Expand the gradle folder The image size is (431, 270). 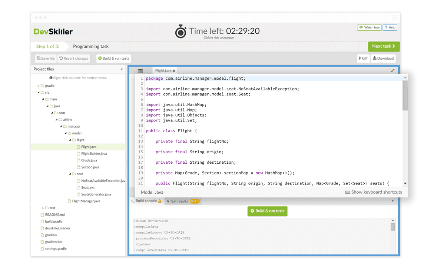(38, 86)
